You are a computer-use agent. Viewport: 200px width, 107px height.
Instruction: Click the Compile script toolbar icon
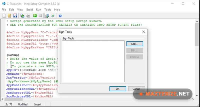(22, 16)
